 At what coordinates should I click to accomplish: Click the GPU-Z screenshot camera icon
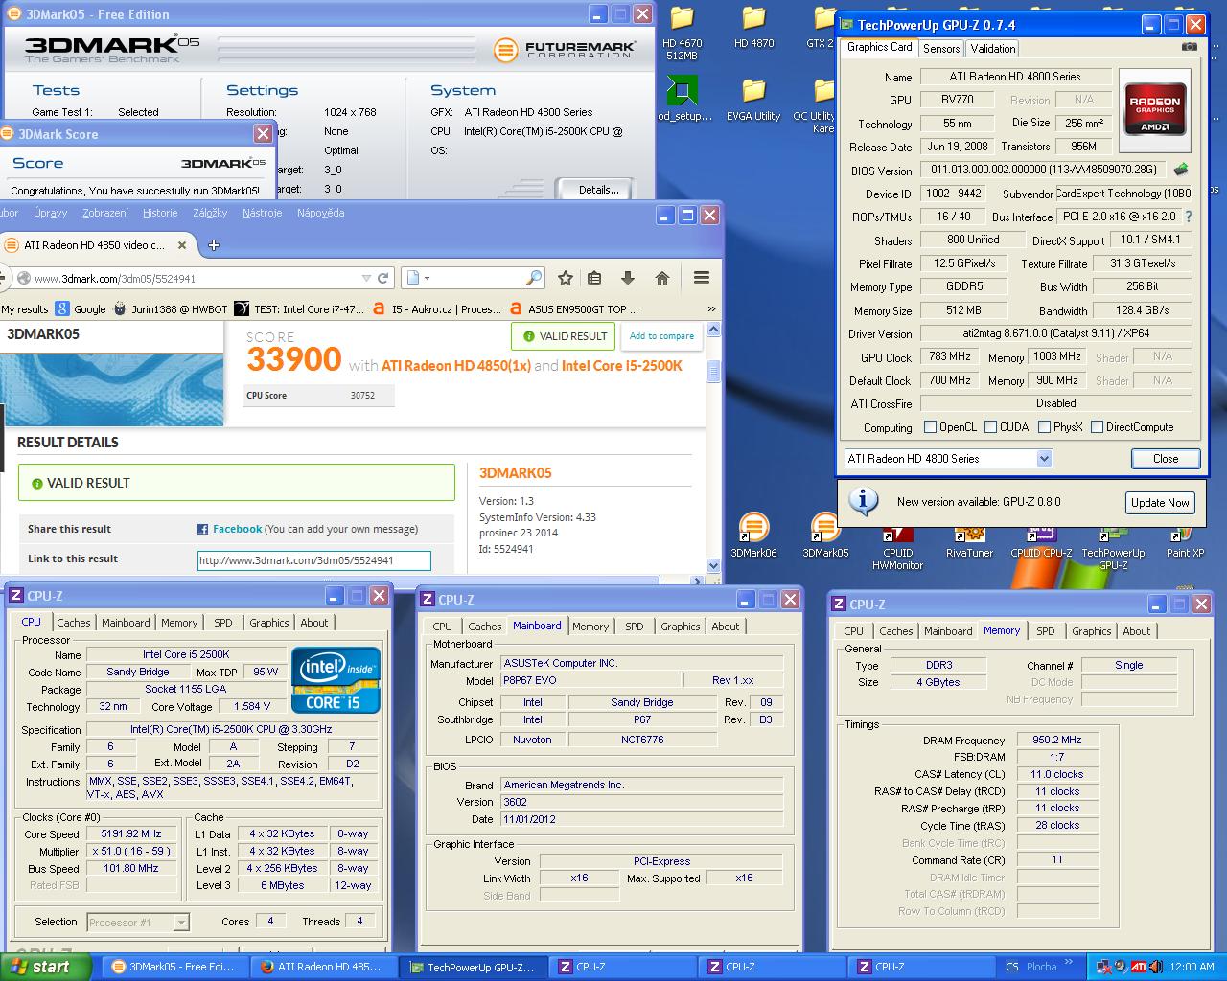[1190, 46]
